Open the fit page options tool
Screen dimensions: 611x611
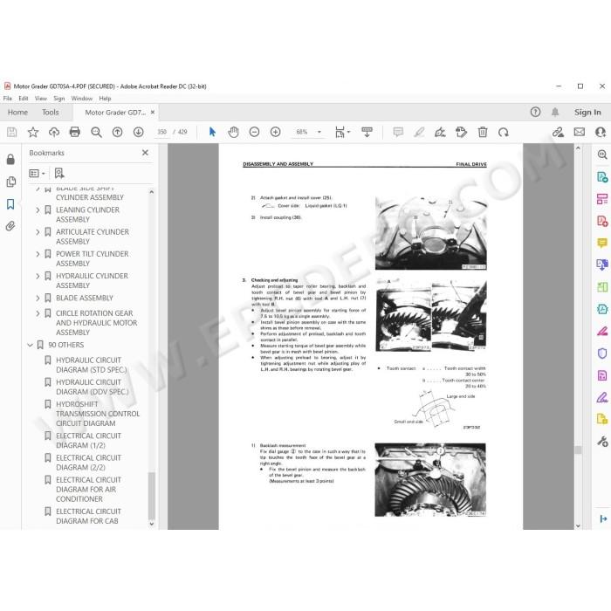(342, 132)
